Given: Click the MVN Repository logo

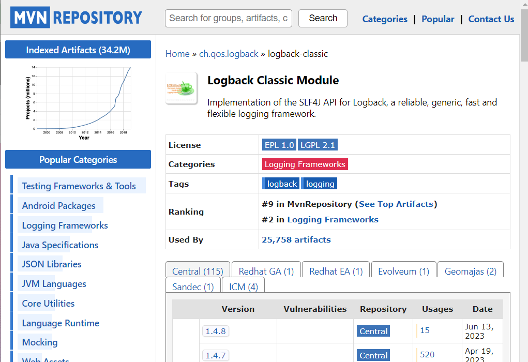Looking at the screenshot, I should click(76, 18).
